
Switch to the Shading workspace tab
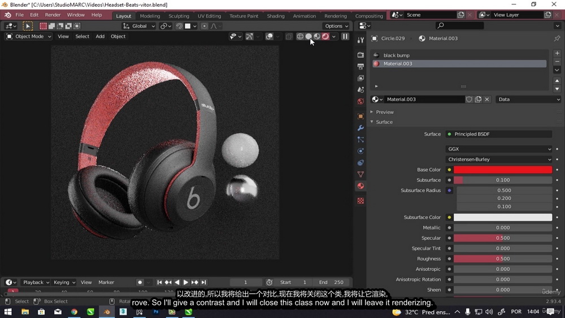(276, 16)
